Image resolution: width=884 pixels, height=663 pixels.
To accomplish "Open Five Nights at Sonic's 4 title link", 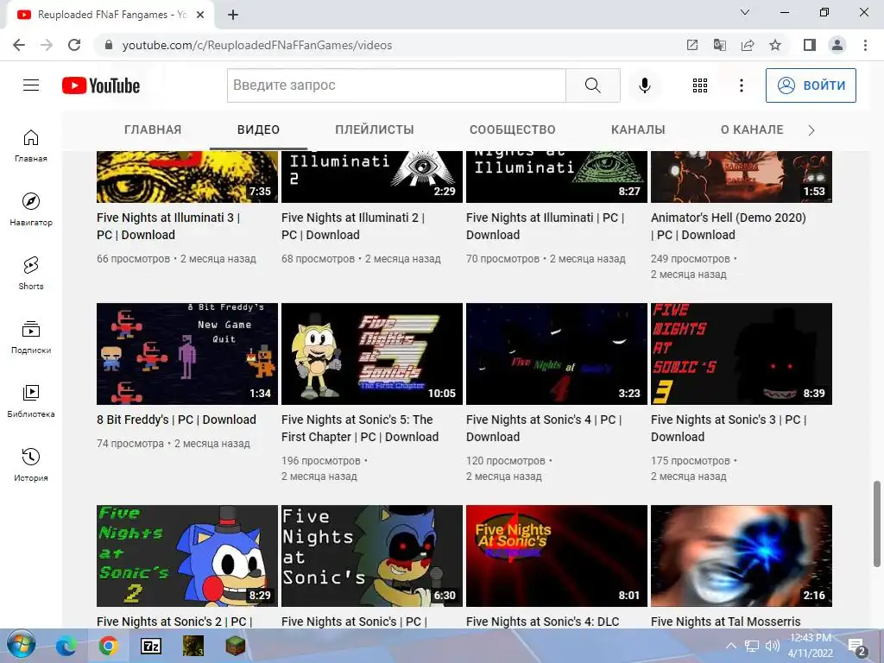I will [544, 428].
